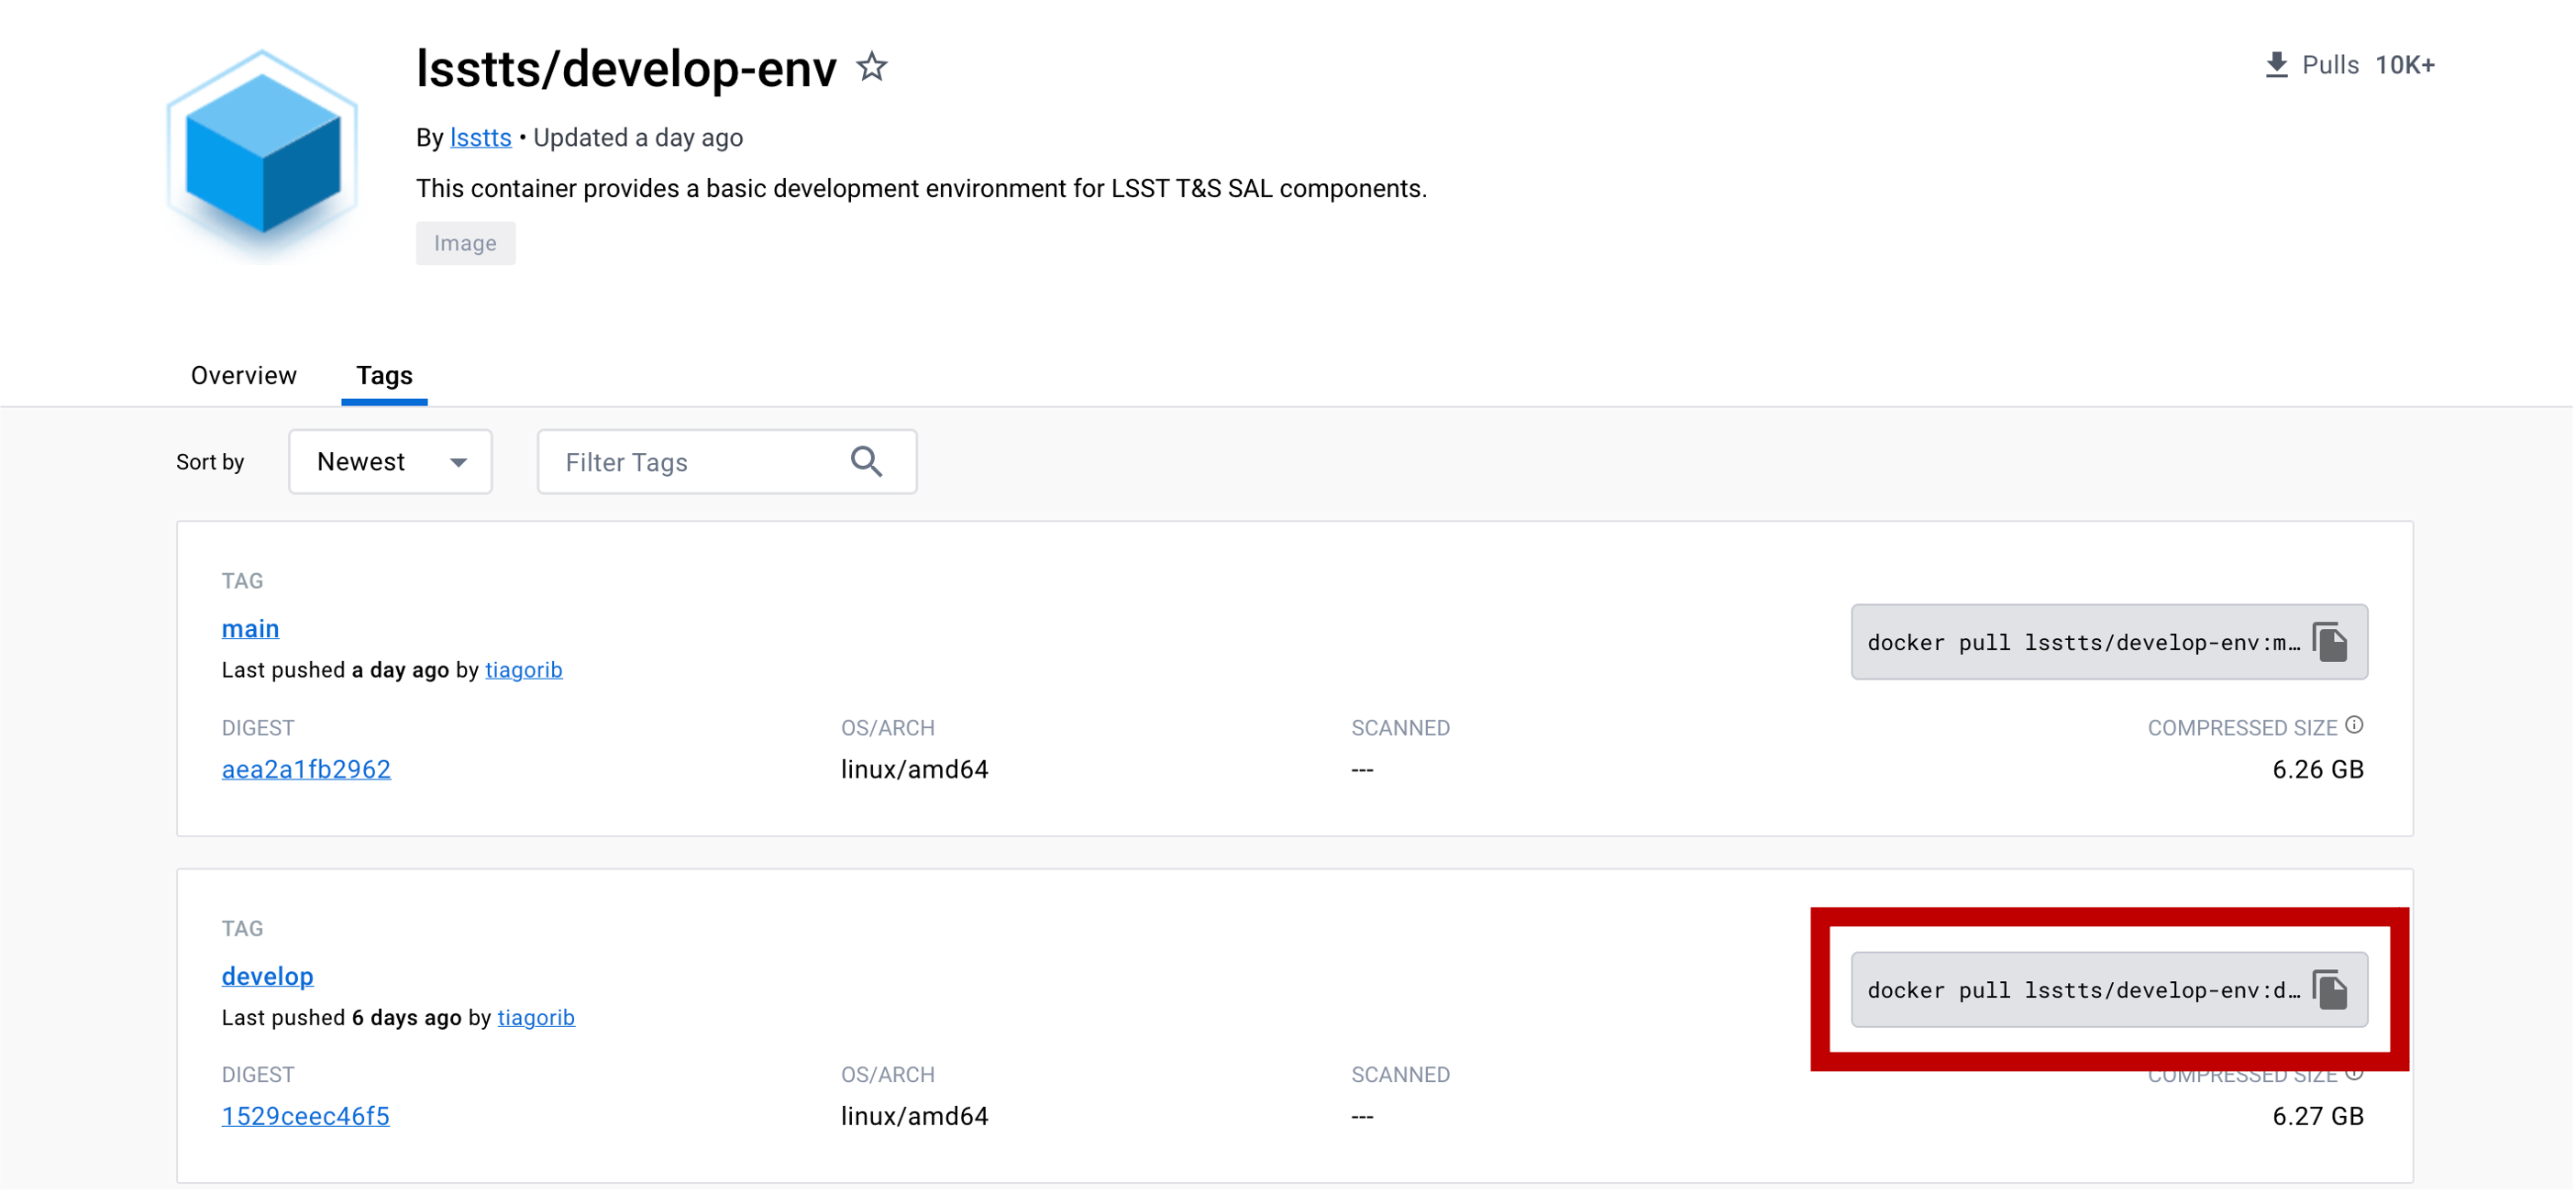Star the lsstts/develop-env repository

[x=872, y=67]
